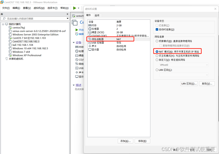Select Bridged mode (桥接模式) radio button

click(x=157, y=41)
